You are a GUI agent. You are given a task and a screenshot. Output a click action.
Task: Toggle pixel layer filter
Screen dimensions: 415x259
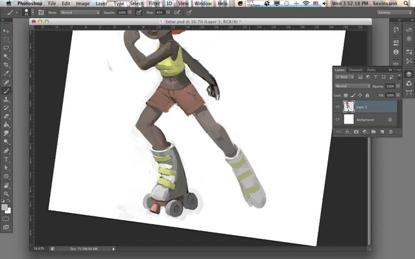[361, 77]
